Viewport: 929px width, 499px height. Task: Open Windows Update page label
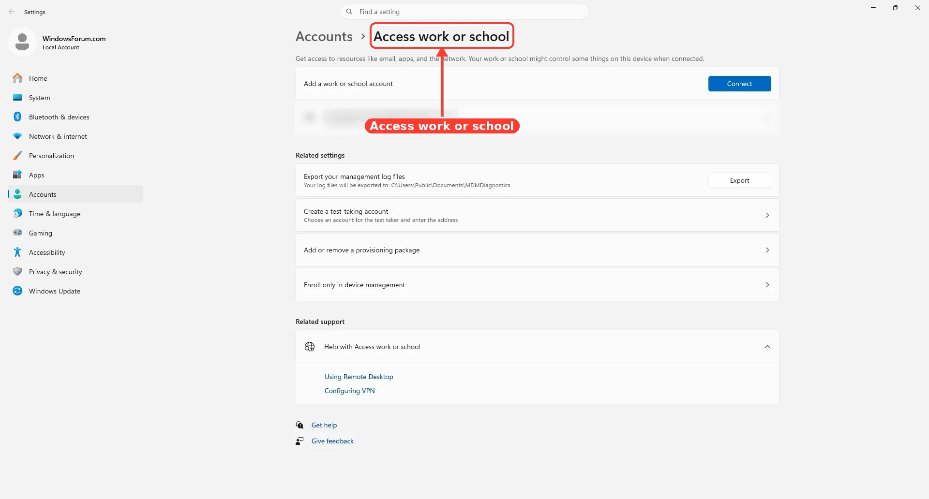(55, 291)
